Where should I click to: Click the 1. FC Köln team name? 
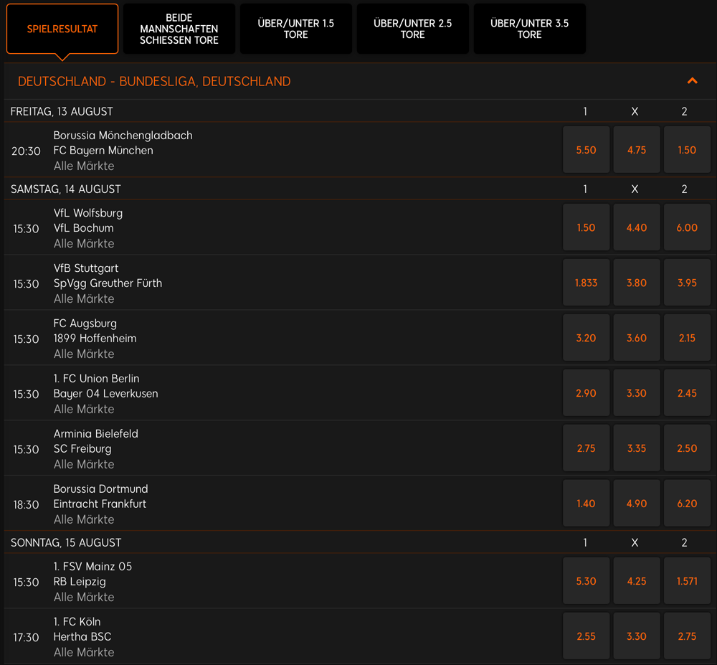77,622
